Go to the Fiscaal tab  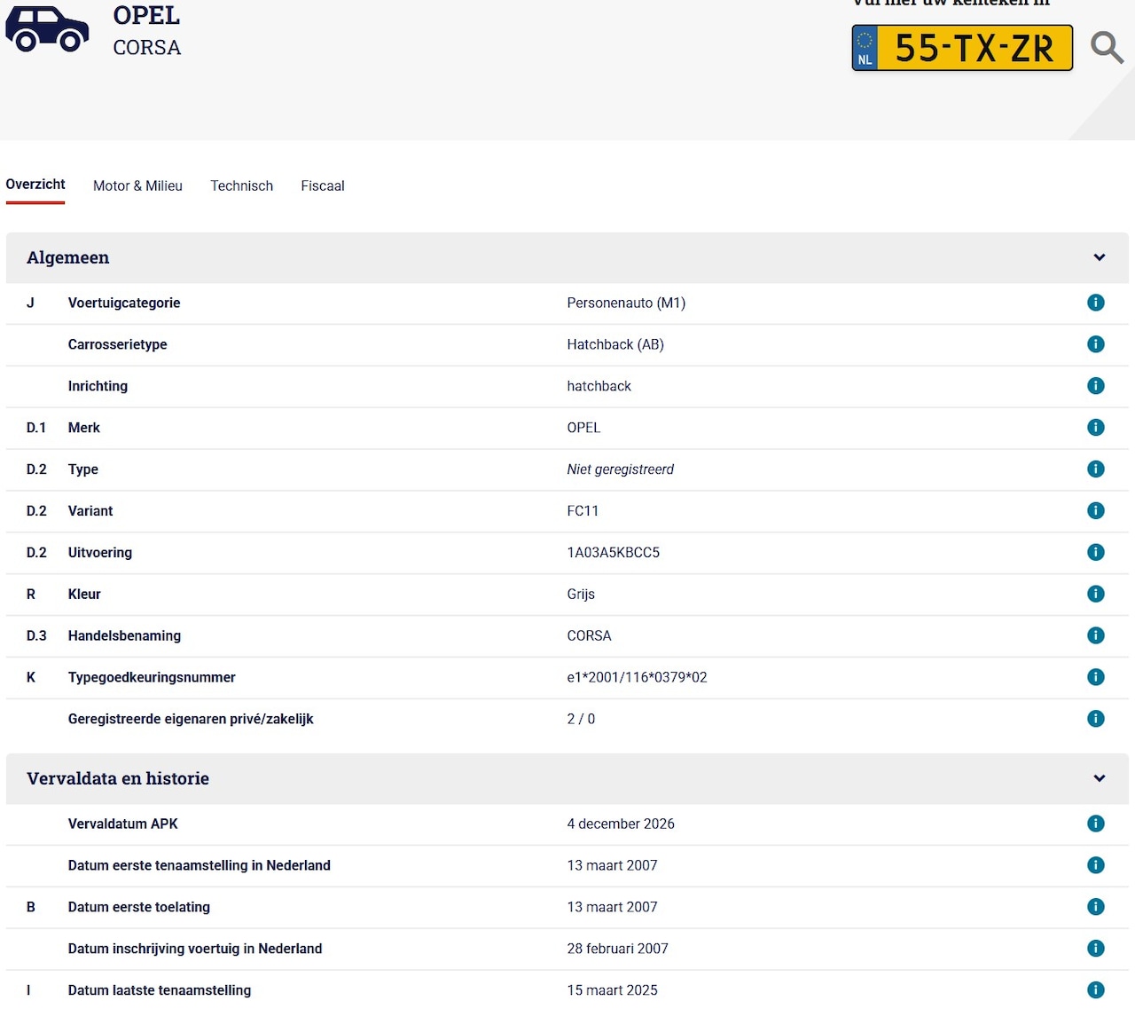click(323, 185)
